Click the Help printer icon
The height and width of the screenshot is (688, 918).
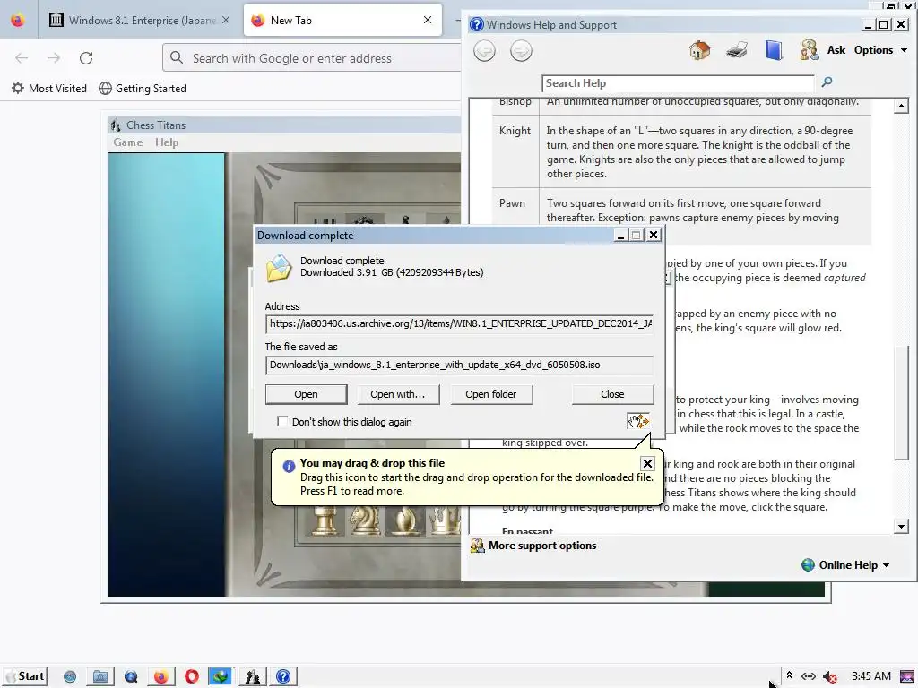point(737,50)
